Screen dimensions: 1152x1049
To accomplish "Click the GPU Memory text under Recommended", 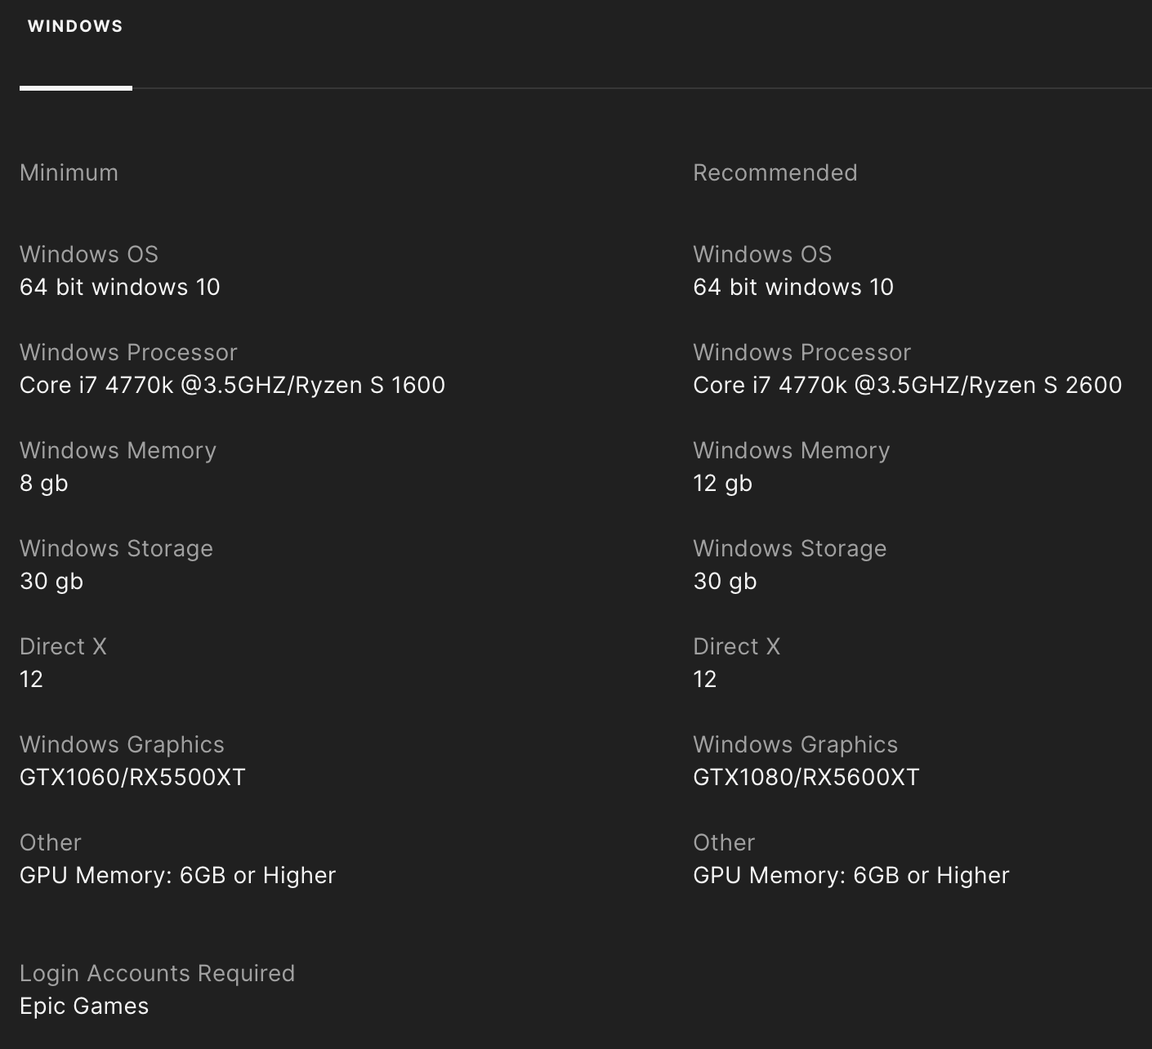I will 851,875.
